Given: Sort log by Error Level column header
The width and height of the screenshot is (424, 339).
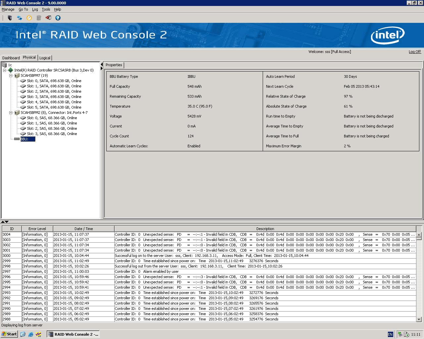Looking at the screenshot, I should click(x=37, y=229).
